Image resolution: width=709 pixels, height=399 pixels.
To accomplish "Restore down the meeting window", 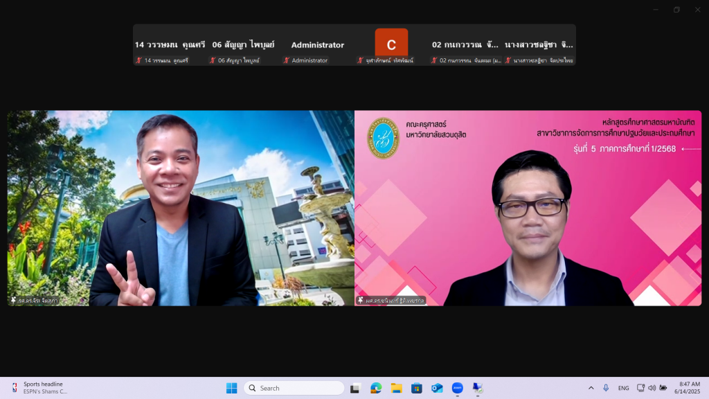I will [676, 10].
